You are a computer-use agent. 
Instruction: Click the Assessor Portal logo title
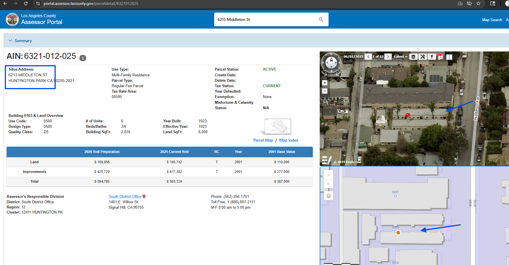point(41,22)
